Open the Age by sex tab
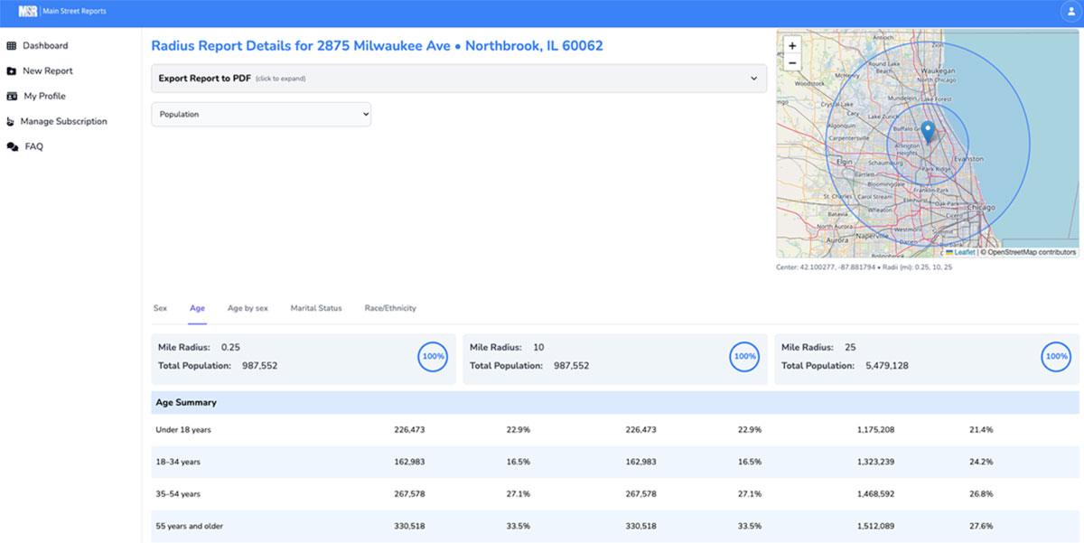 [x=248, y=308]
